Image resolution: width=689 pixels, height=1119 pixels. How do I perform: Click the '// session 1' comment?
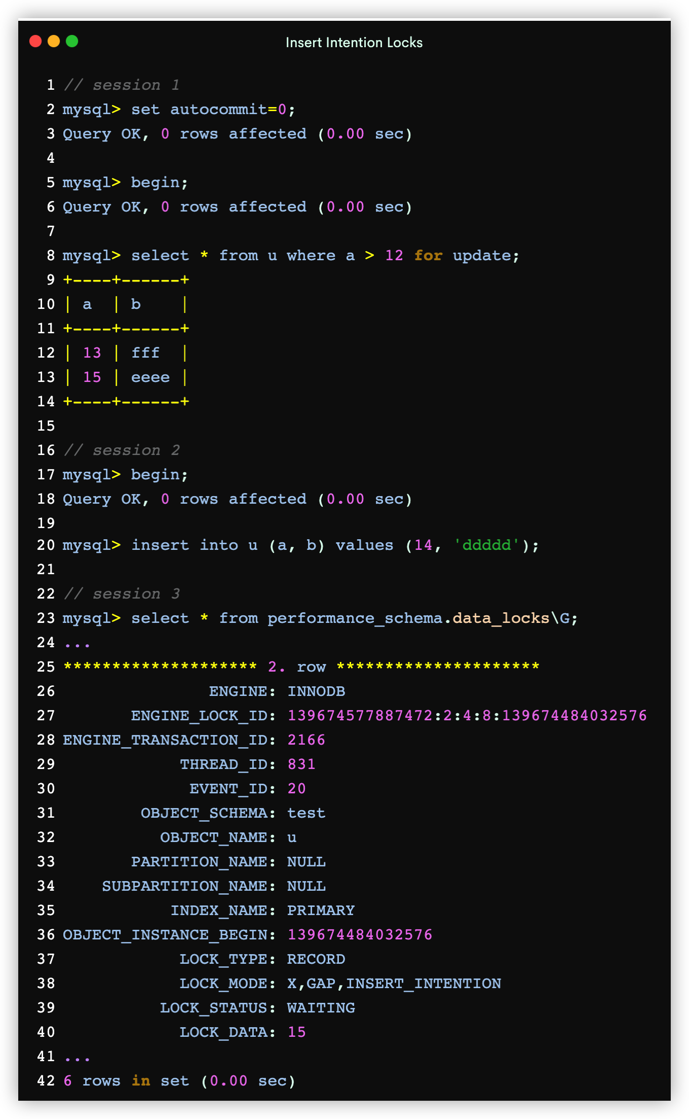(x=122, y=85)
